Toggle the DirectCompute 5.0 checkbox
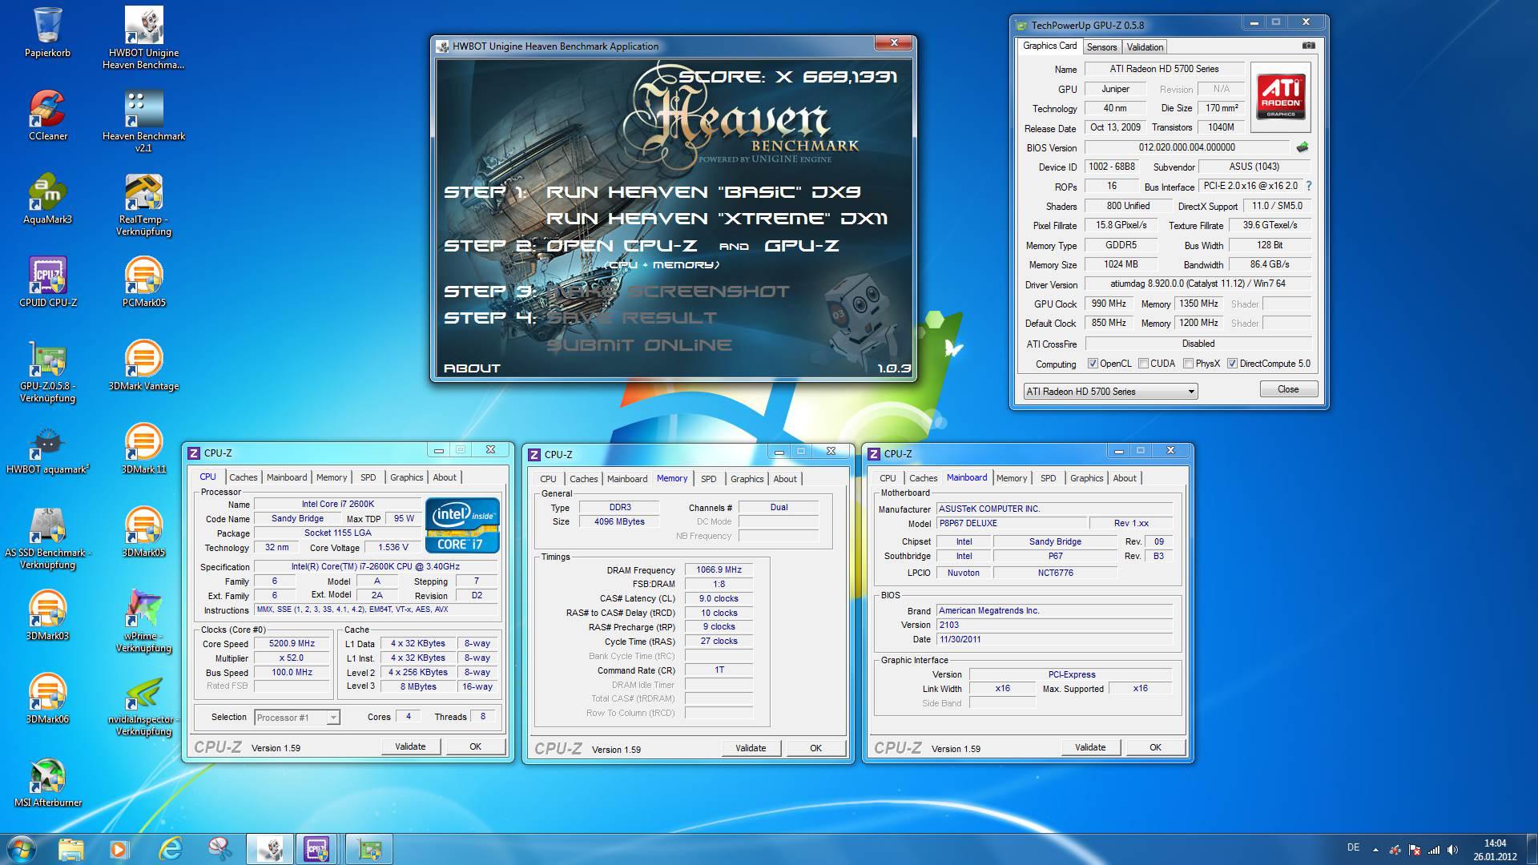Viewport: 1538px width, 865px height. [1232, 364]
